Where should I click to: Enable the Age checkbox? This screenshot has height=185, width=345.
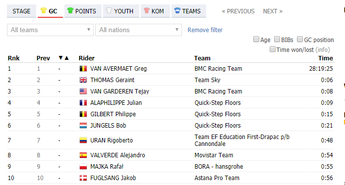256,39
